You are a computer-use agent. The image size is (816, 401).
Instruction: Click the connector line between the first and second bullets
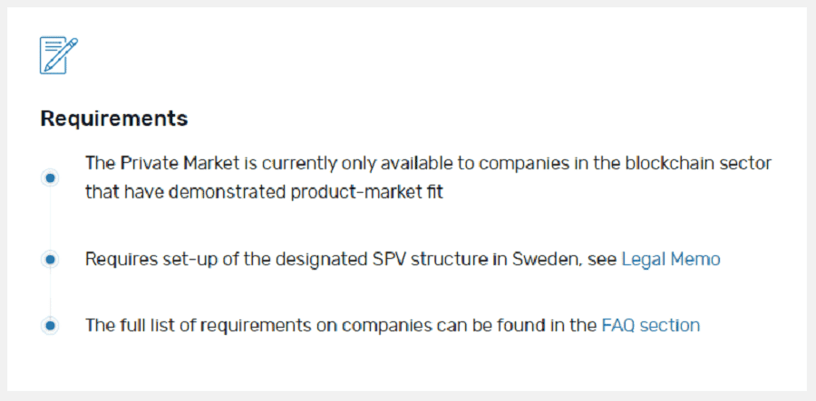[50, 218]
